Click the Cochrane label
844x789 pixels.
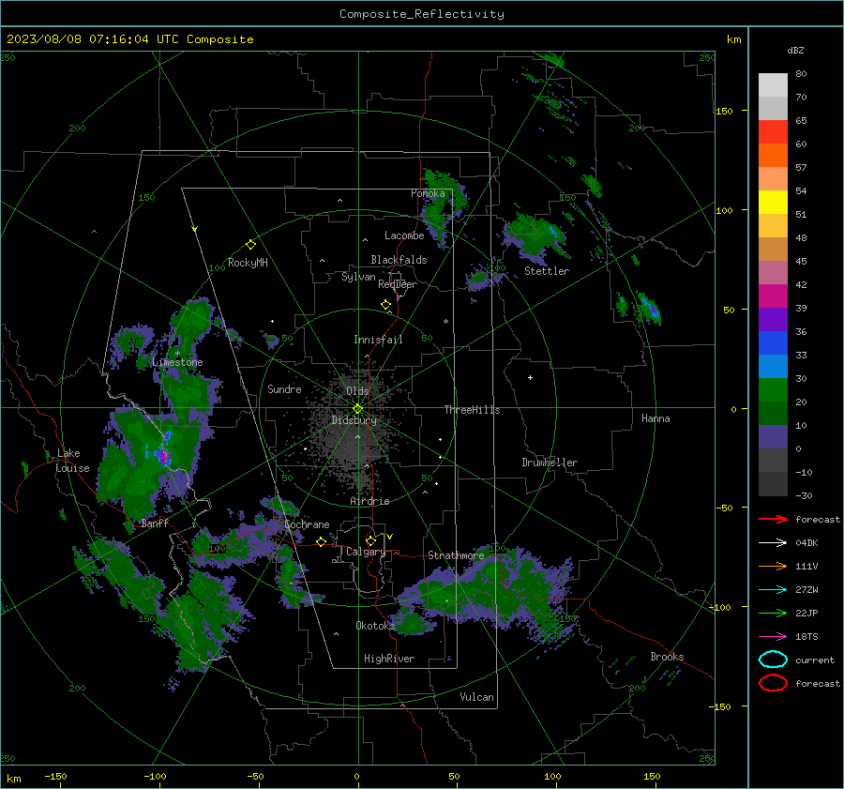tap(307, 524)
